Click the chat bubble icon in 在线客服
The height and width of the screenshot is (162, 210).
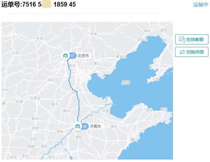coord(182,39)
